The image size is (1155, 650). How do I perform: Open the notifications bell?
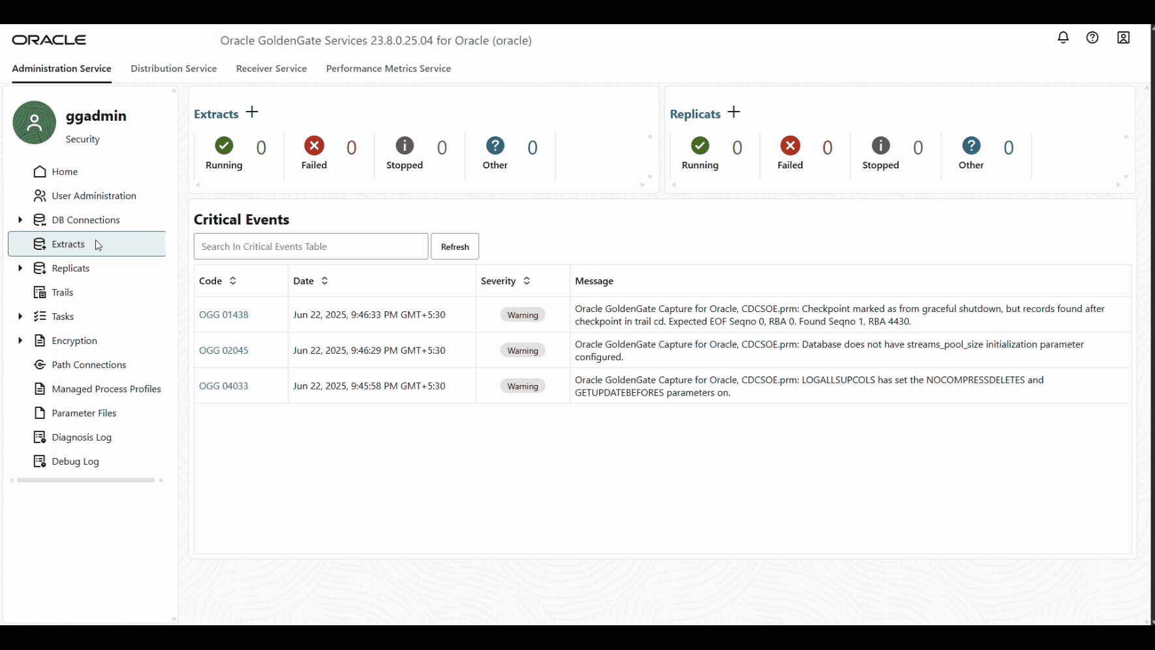pyautogui.click(x=1063, y=37)
